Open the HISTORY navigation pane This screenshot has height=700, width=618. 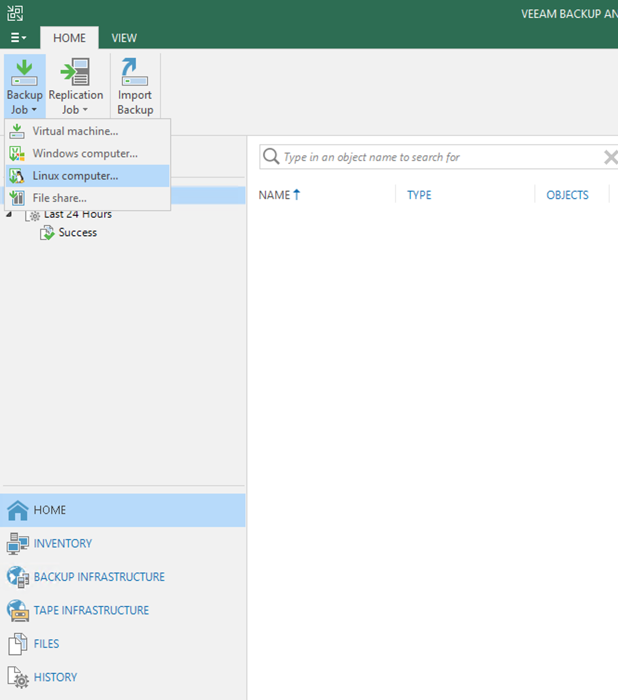click(123, 677)
